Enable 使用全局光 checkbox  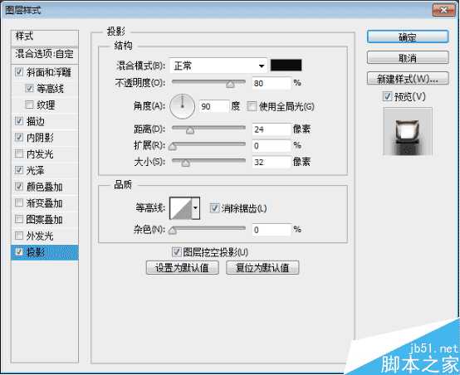(x=252, y=106)
